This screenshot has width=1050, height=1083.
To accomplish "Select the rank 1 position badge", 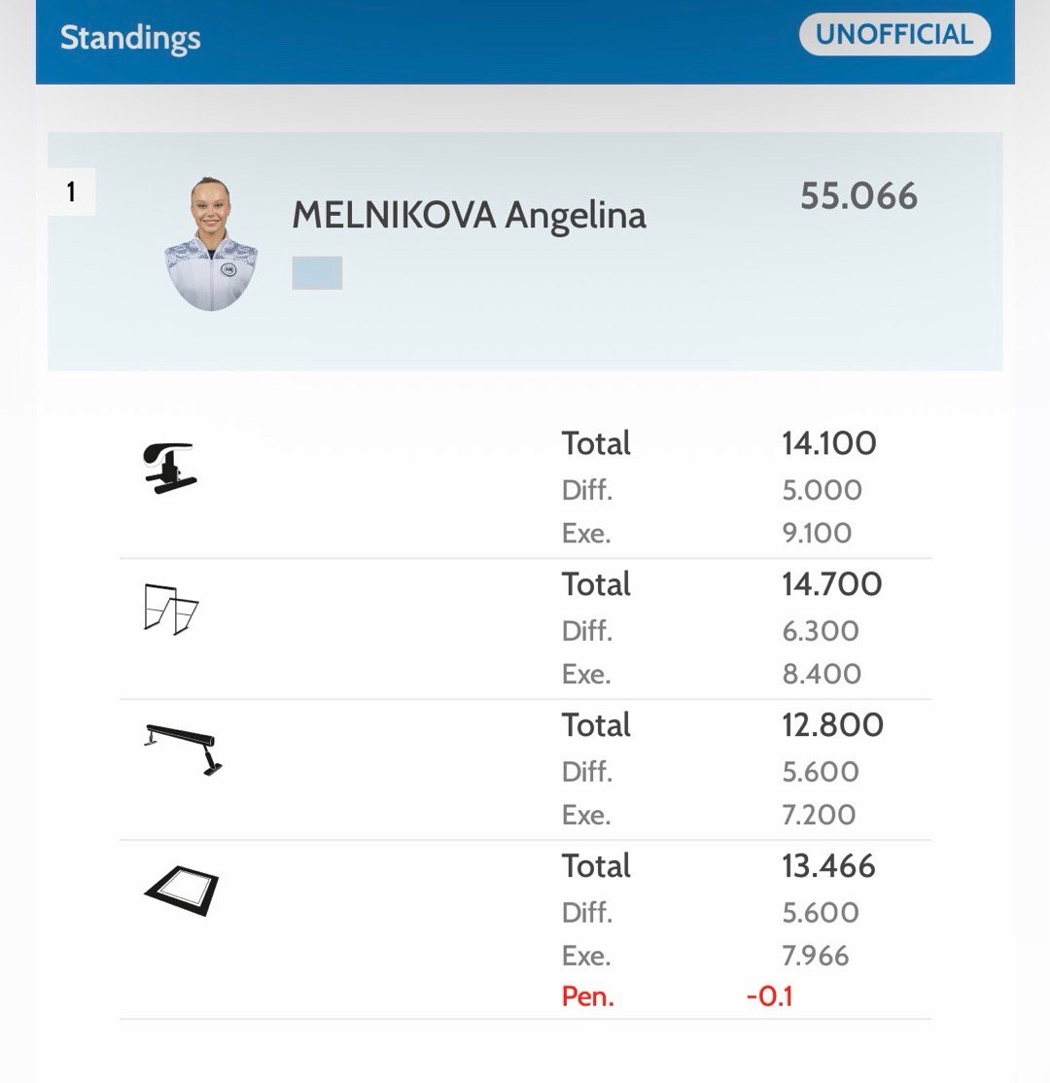I will [71, 192].
